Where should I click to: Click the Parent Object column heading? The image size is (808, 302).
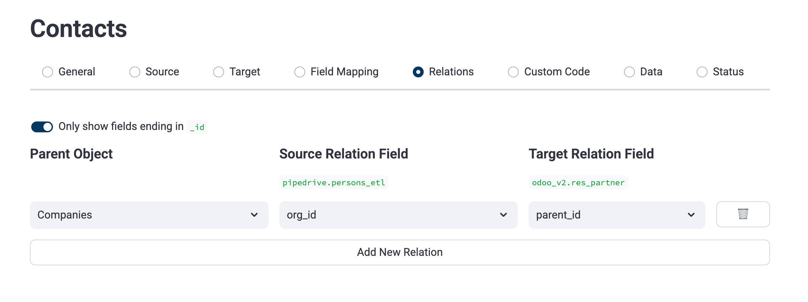(x=71, y=154)
